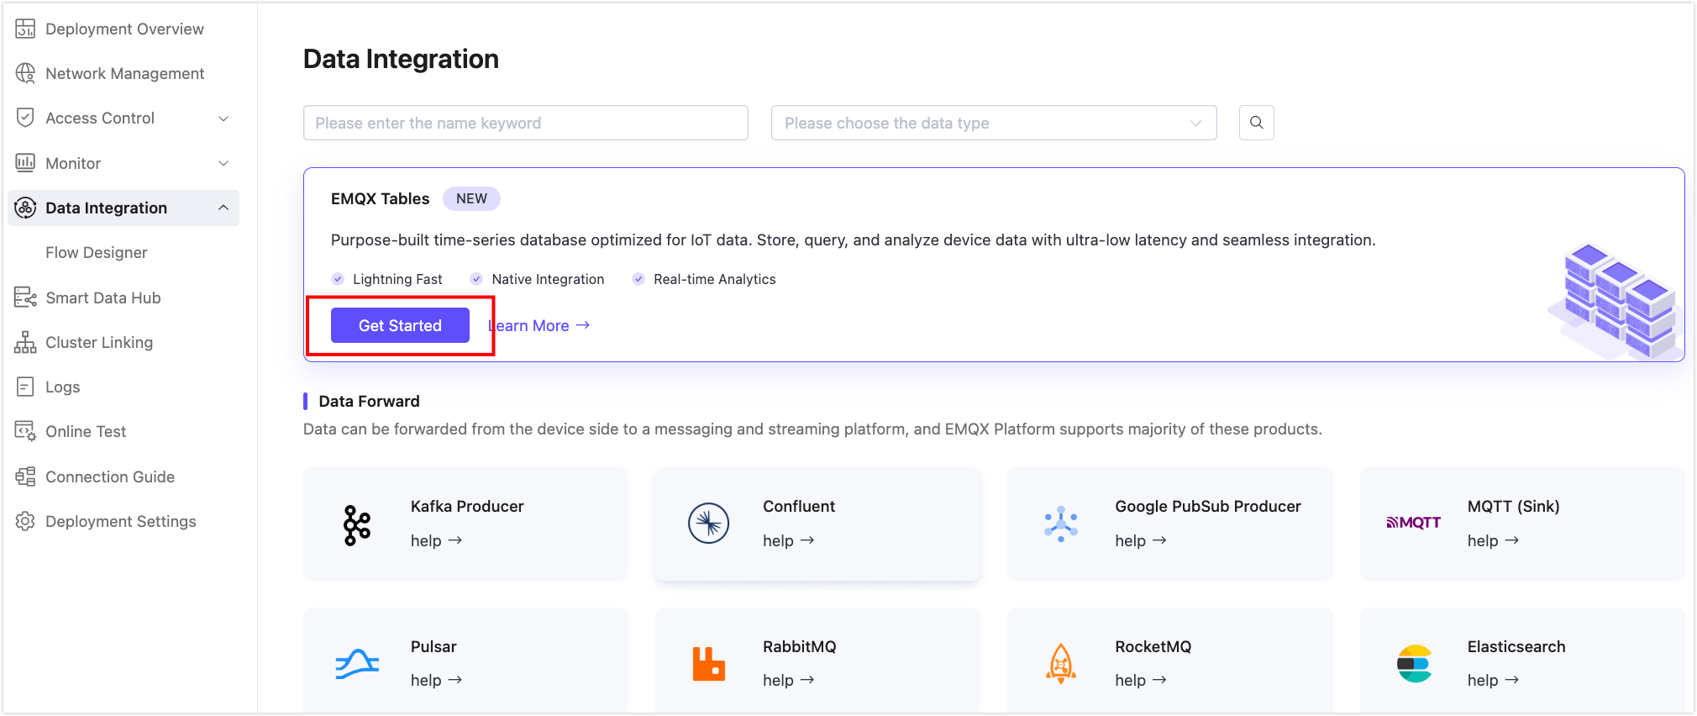Click the Monitor chart icon

[25, 163]
